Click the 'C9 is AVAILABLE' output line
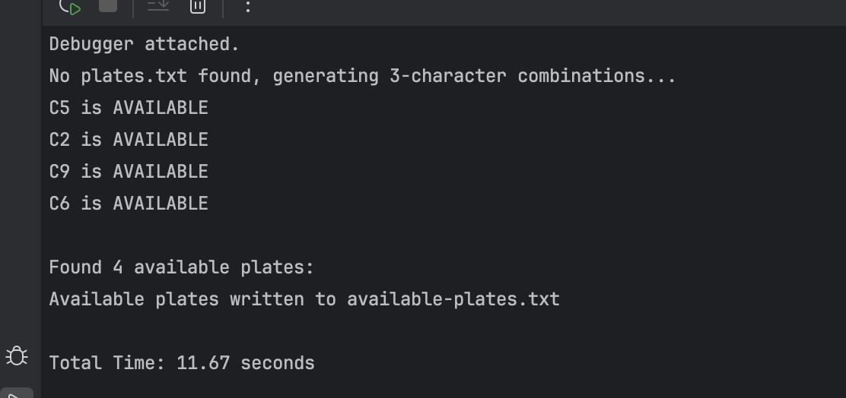Screen dimensions: 846x398 (x=129, y=171)
